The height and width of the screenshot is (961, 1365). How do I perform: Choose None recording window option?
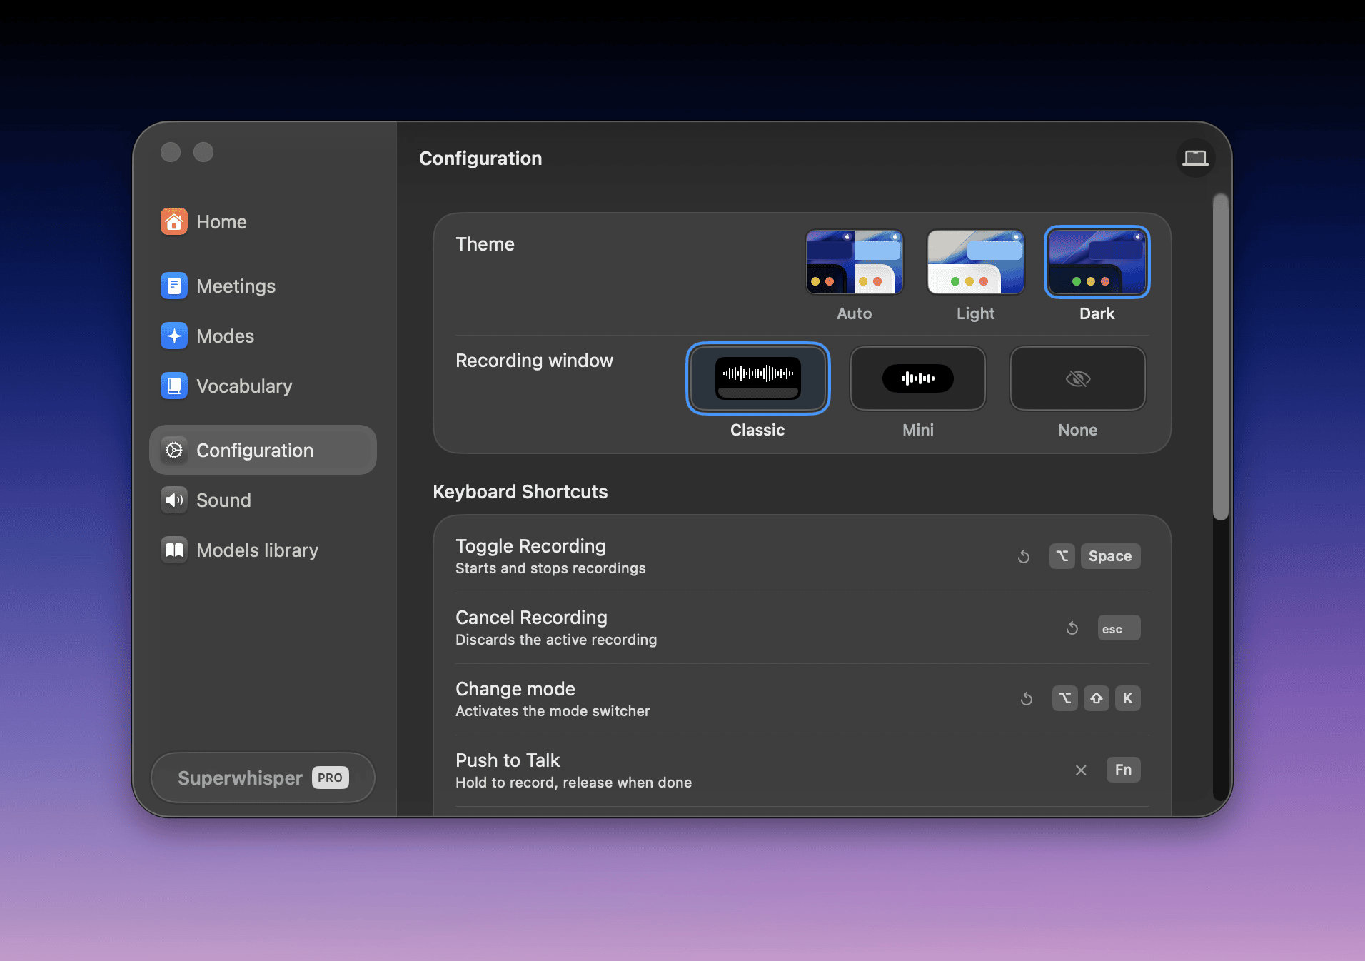click(1078, 378)
